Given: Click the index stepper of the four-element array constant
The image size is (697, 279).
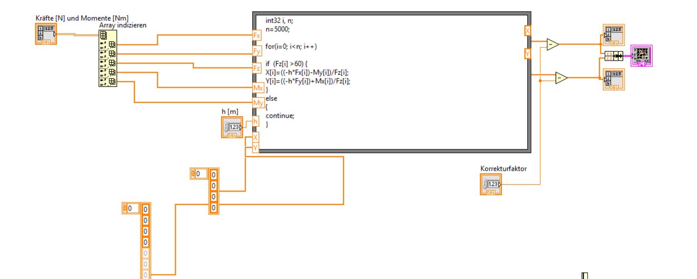Looking at the screenshot, I should pos(193,174).
